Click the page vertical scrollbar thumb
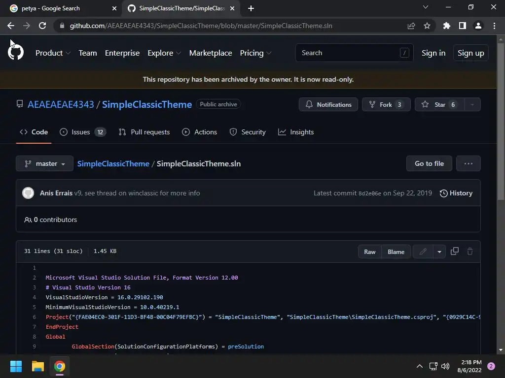505x378 pixels. [501, 122]
